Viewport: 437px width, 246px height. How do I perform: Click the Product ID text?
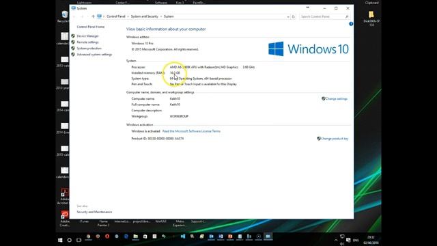point(158,139)
